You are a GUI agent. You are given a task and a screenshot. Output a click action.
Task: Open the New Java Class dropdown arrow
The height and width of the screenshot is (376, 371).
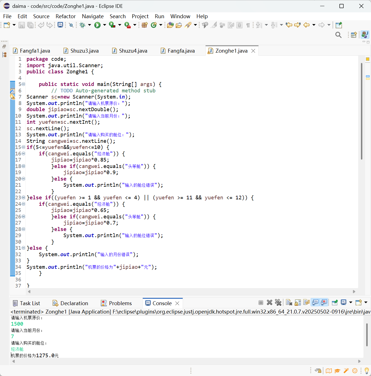tap(161, 25)
